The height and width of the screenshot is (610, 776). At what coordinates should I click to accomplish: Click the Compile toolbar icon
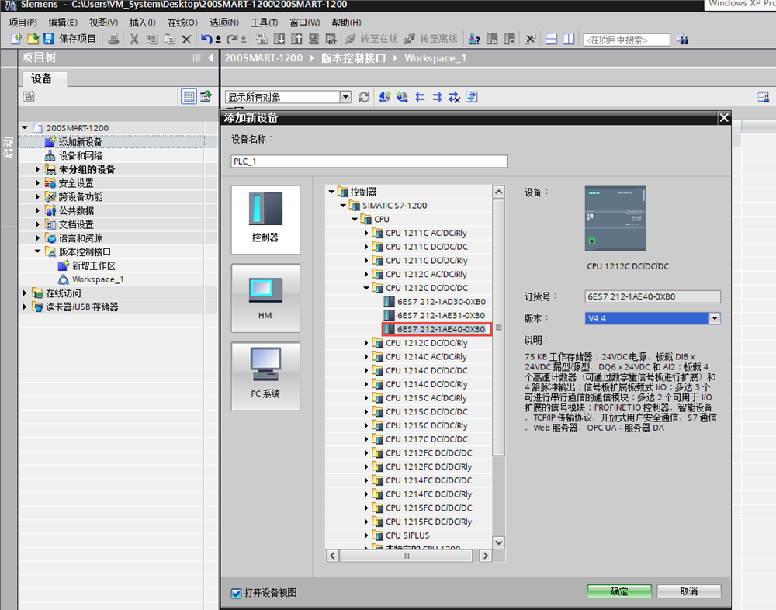pos(262,39)
